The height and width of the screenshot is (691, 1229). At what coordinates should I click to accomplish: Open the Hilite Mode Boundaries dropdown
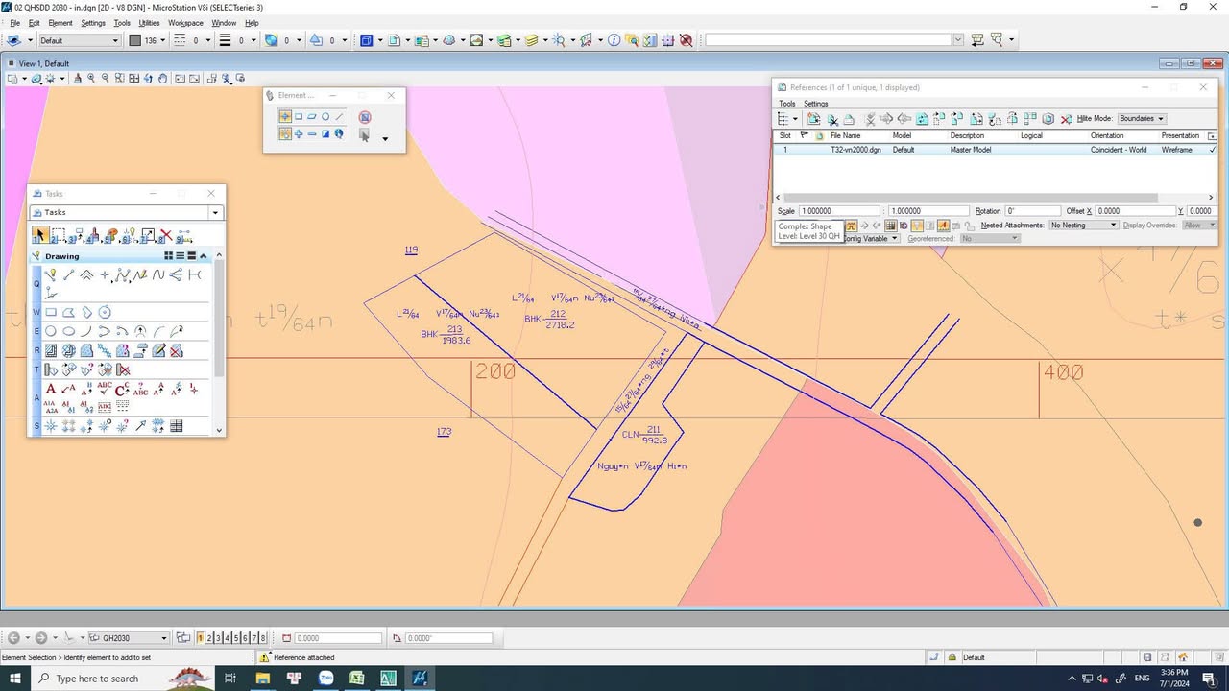[1141, 119]
